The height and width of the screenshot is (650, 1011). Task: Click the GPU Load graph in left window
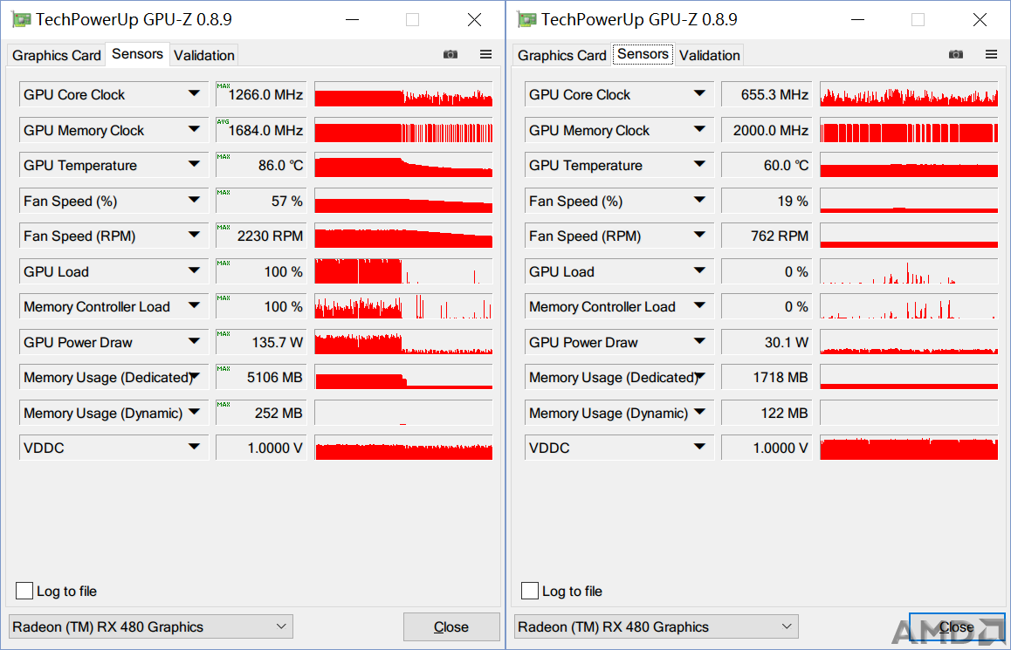click(x=403, y=271)
